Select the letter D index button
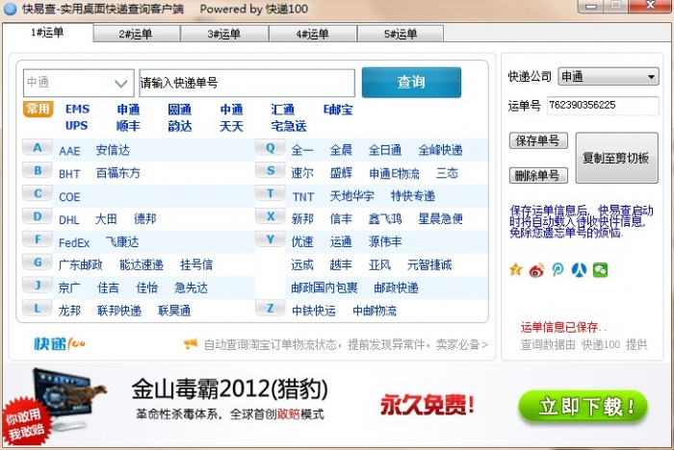The height and width of the screenshot is (450, 674). coord(38,216)
